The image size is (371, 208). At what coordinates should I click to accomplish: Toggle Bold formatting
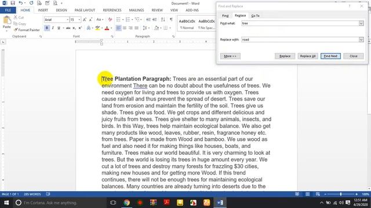pos(47,28)
